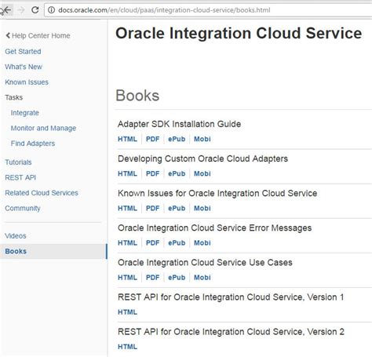
Task: Get ePub of Adapter SDK Installation Guide
Action: (177, 139)
